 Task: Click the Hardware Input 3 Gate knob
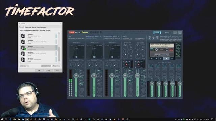pos(115,65)
